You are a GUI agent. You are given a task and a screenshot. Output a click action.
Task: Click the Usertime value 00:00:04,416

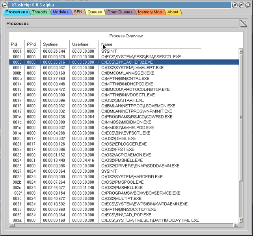(83, 160)
